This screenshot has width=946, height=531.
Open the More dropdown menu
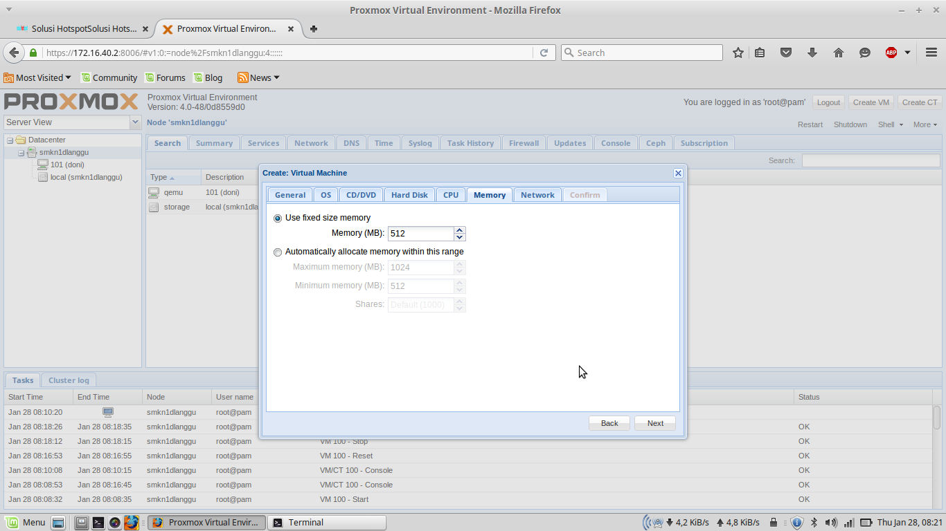click(x=925, y=124)
